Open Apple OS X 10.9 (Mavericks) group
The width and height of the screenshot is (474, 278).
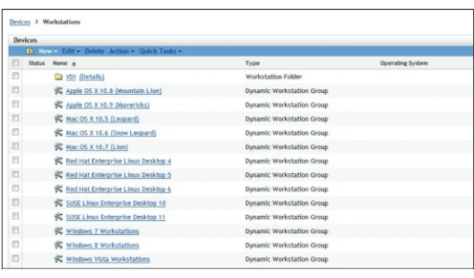point(107,105)
